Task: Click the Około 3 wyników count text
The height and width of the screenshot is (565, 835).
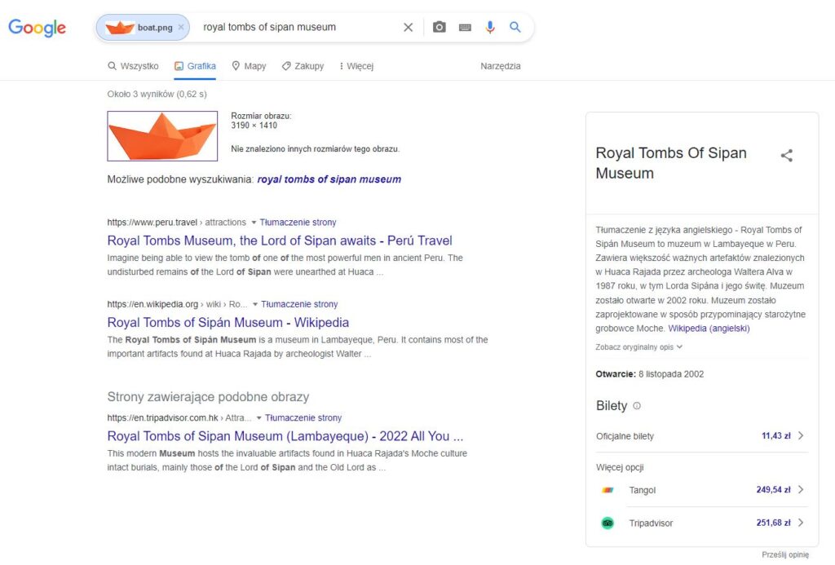Action: click(x=157, y=94)
